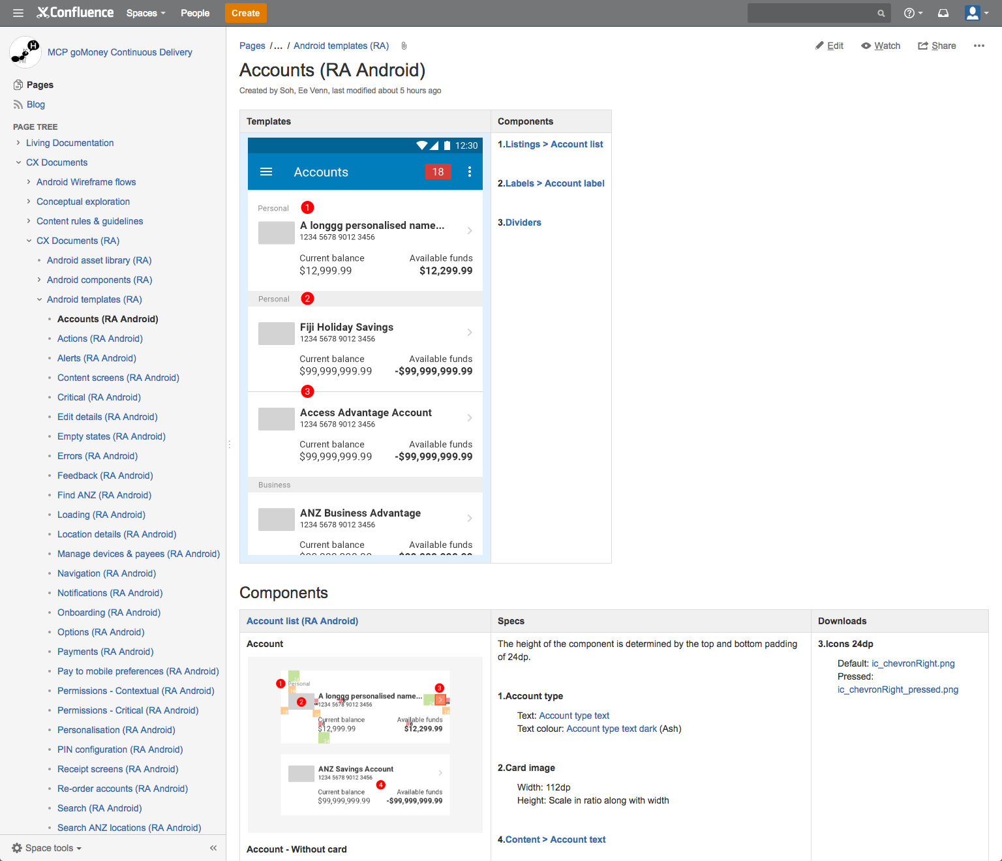Screen dimensions: 1002x861
Task: Open the Dividers component link
Action: 523,222
